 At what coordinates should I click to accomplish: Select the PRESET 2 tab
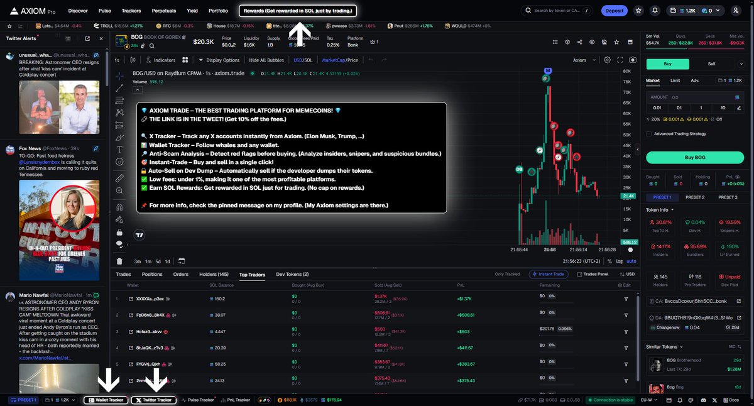[694, 197]
